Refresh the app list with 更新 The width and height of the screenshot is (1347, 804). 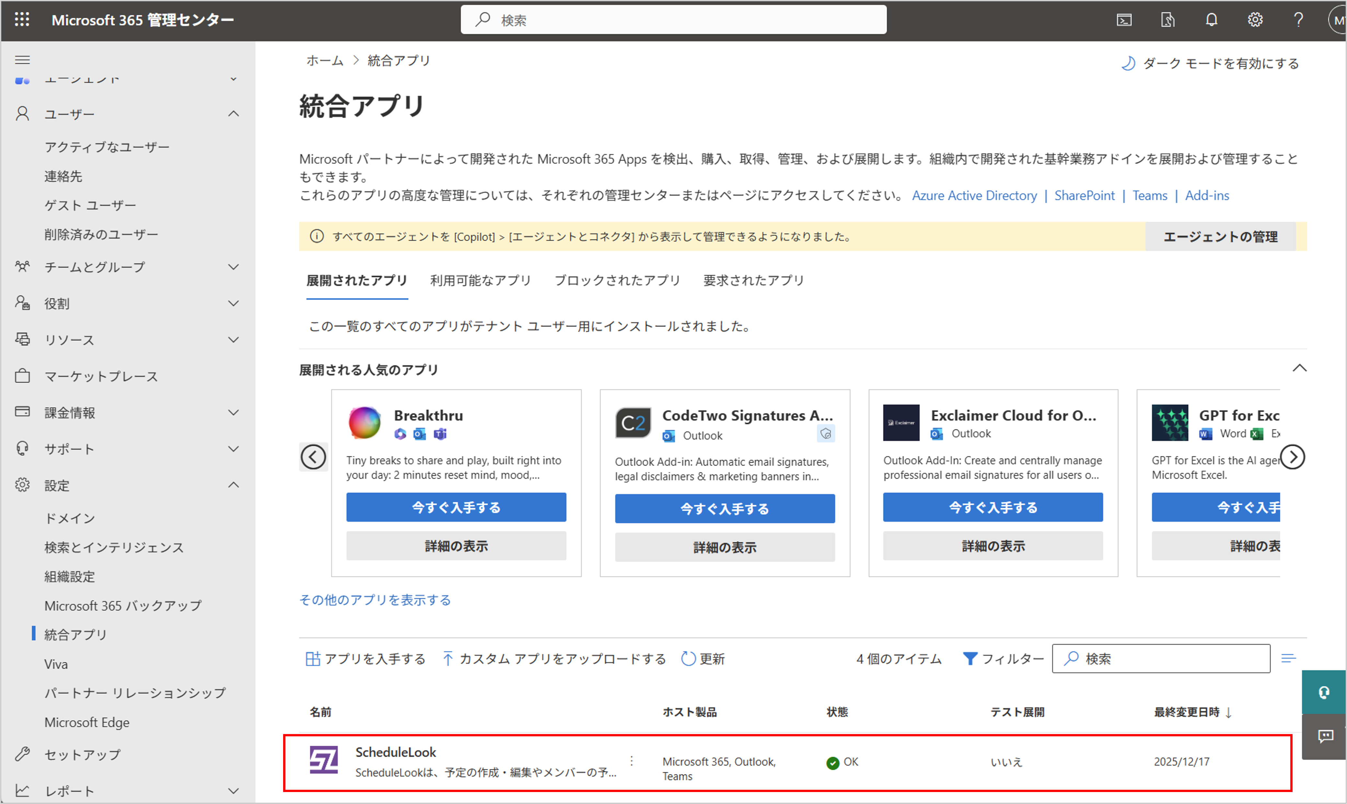click(x=703, y=658)
